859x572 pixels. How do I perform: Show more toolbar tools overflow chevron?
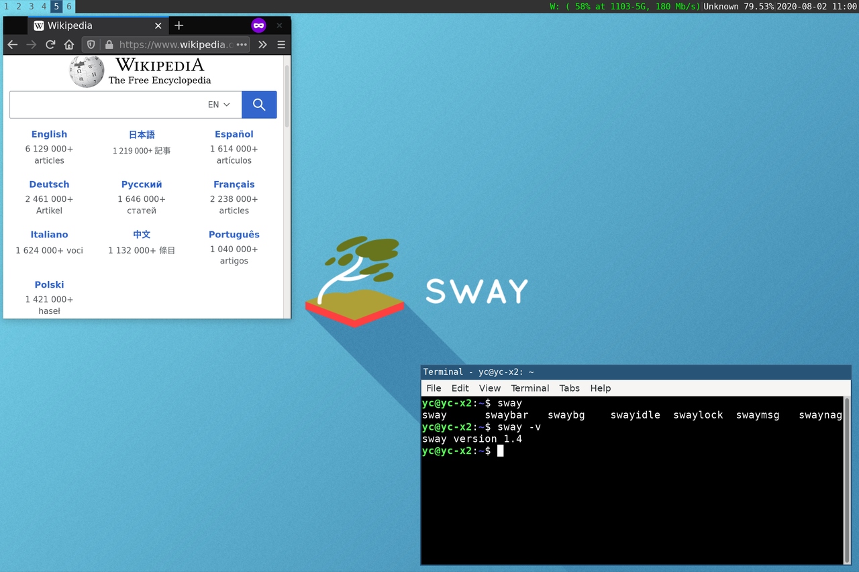point(262,45)
